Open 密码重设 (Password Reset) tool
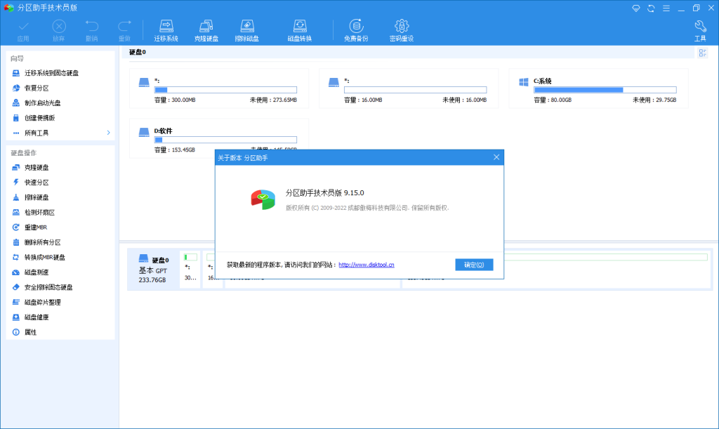 pos(400,29)
